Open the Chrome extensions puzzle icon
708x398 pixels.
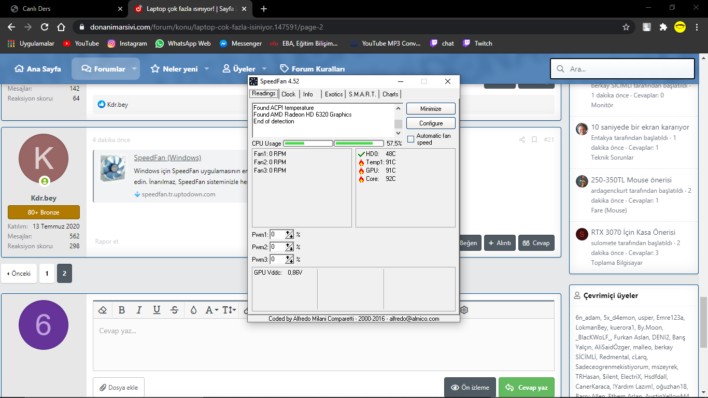click(x=663, y=27)
